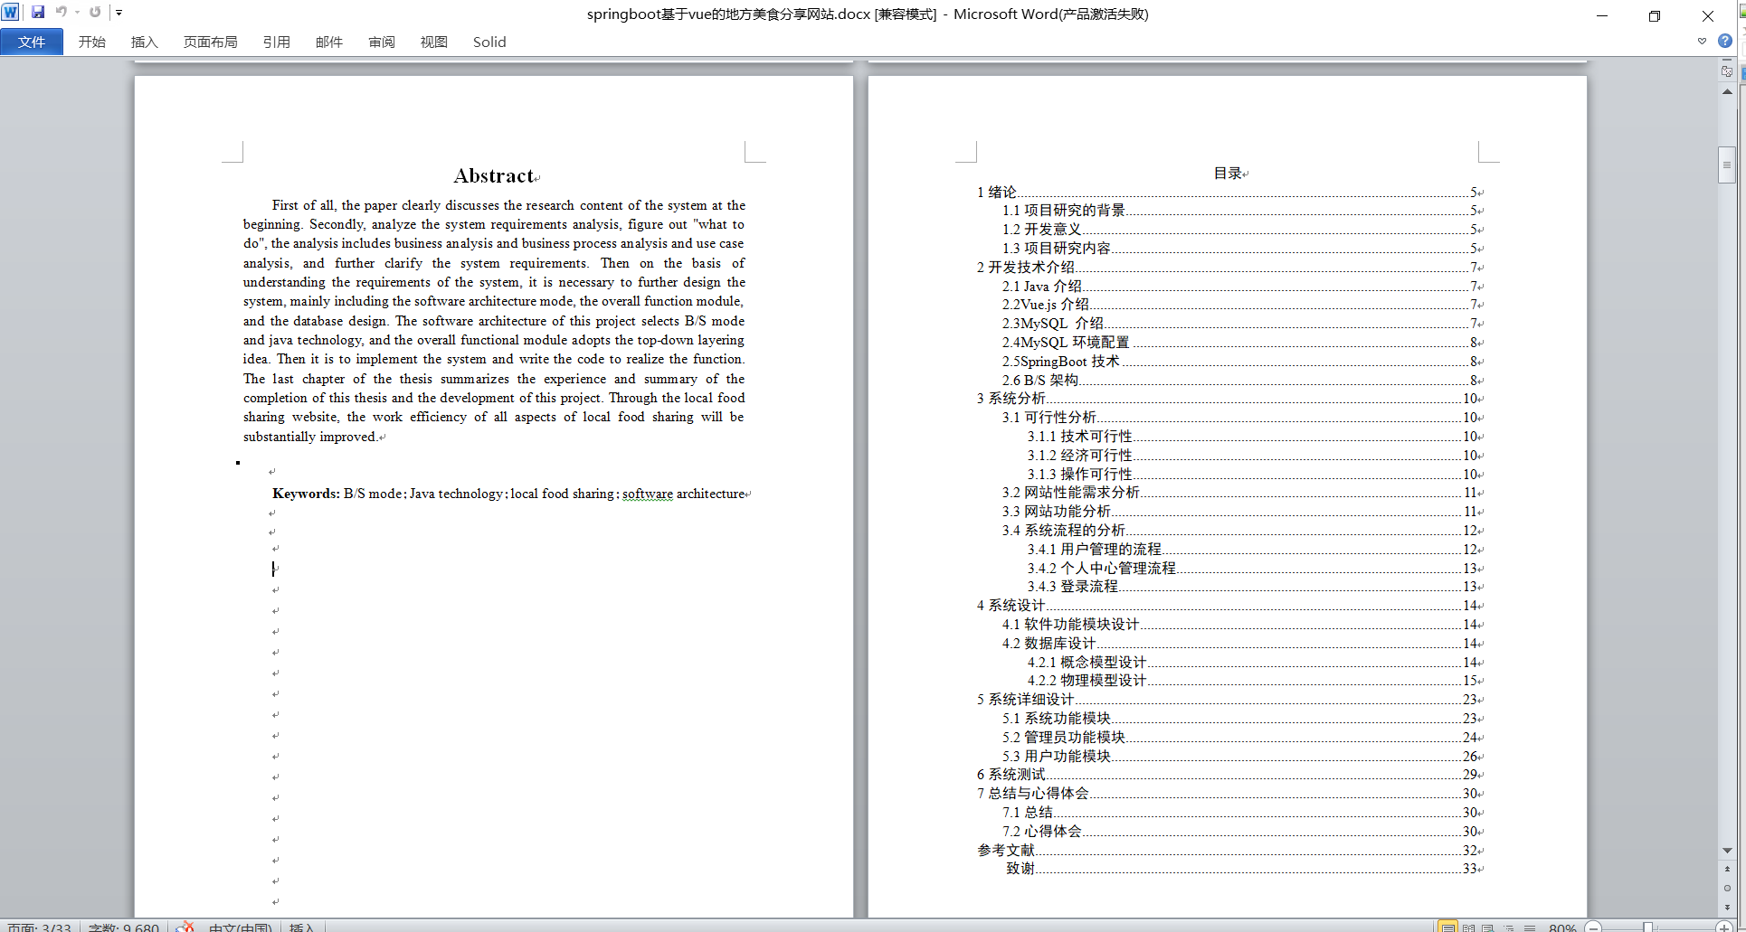Viewport: 1746px width, 932px height.
Task: Open Customize Quick Access Toolbar dropdown
Action: (x=119, y=13)
